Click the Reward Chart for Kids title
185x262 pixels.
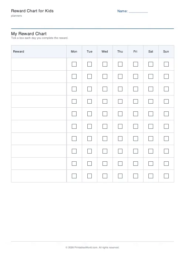(32, 11)
